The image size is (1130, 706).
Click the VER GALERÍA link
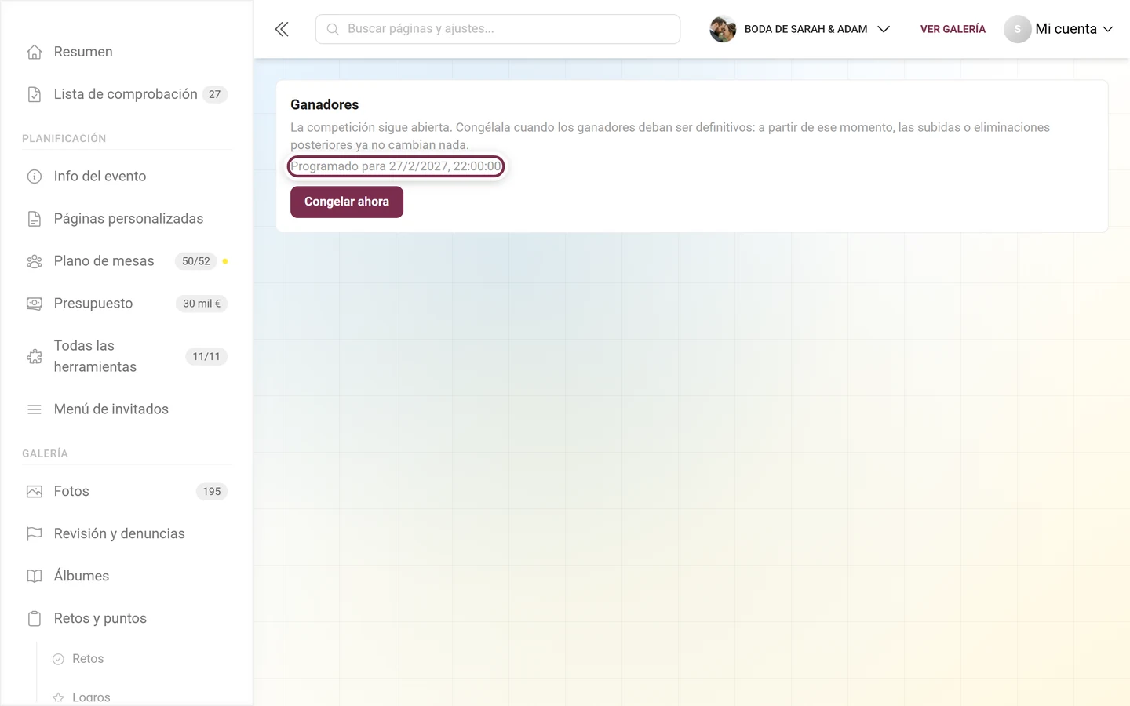pos(953,29)
